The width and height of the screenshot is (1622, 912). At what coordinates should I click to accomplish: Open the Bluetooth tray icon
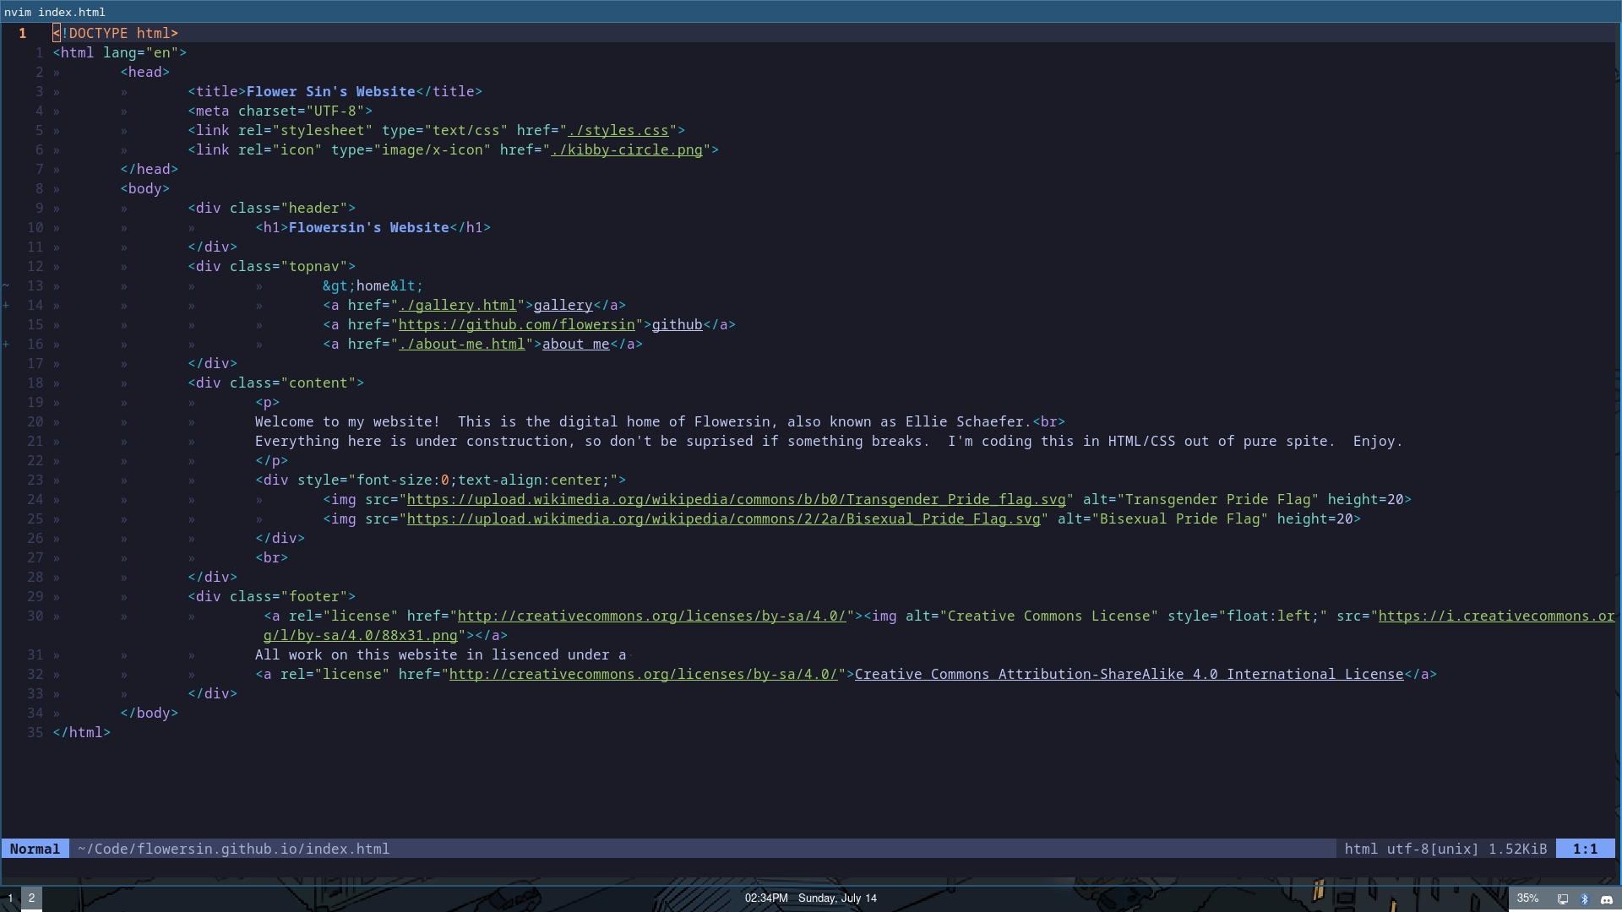[1585, 899]
